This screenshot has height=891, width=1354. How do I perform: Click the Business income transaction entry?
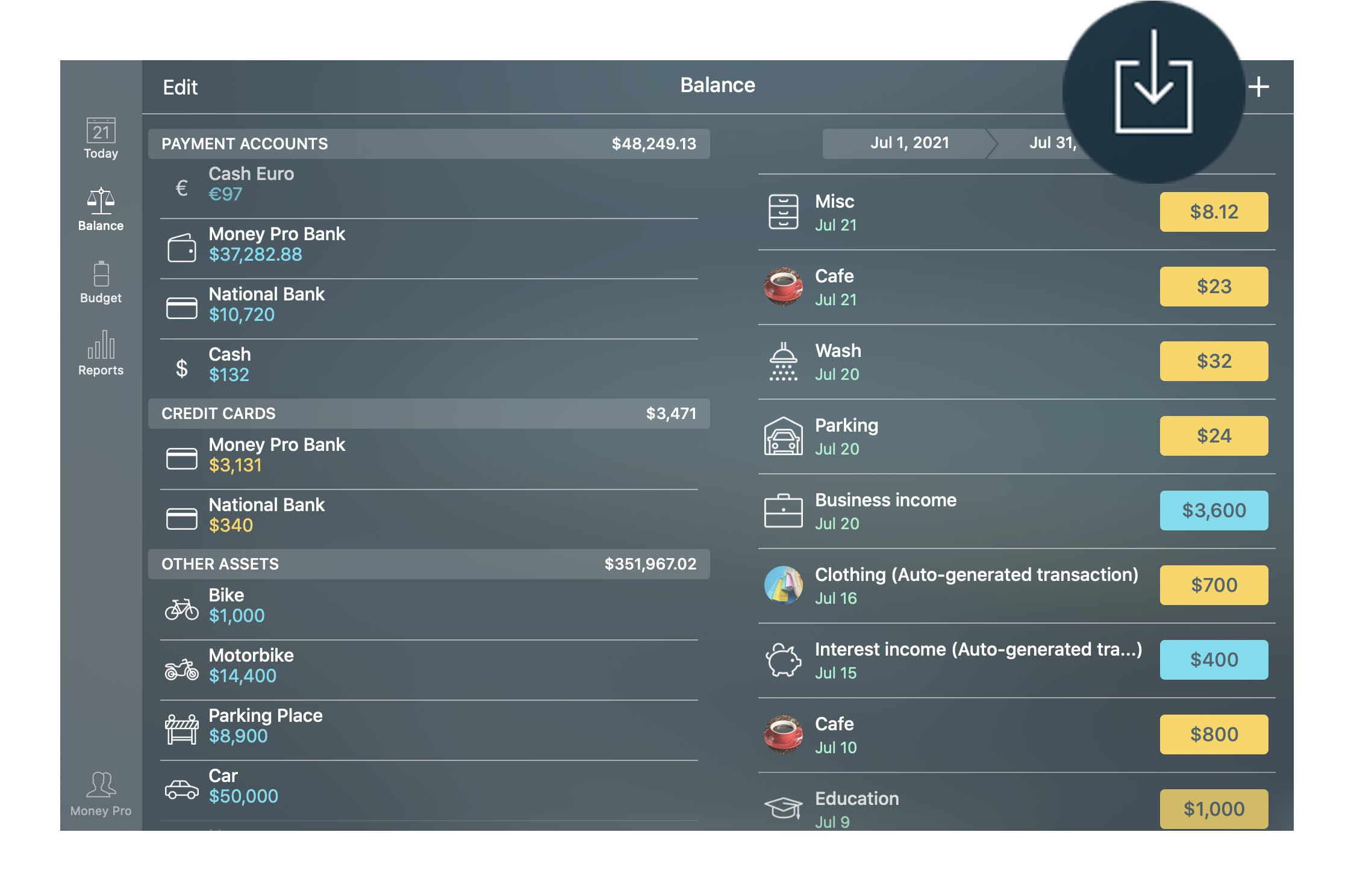[x=1017, y=510]
